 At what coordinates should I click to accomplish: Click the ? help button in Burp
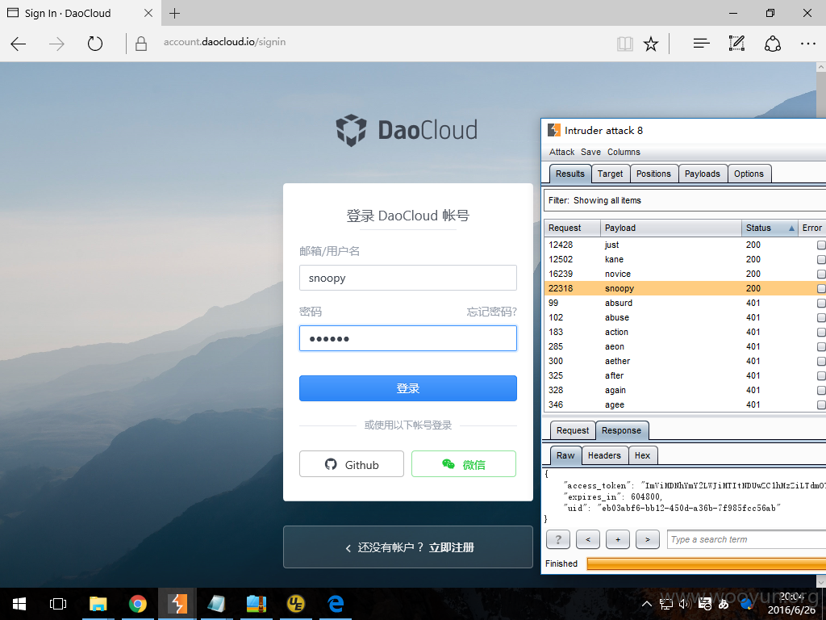coord(558,539)
